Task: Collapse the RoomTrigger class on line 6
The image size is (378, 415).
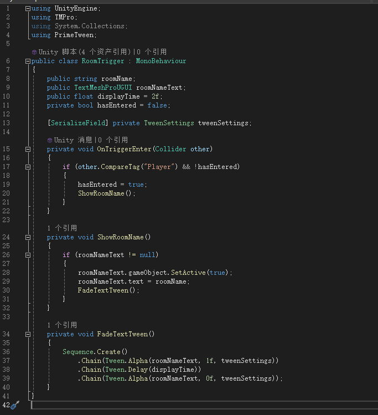Action: [28, 62]
